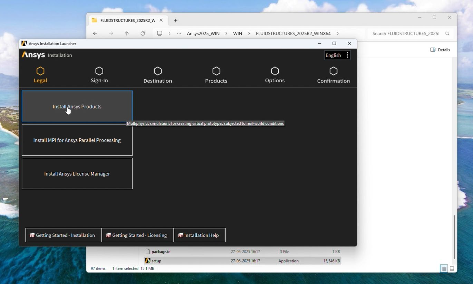473x284 pixels.
Task: Expand the hidden breadcrumb path ellipsis
Action: [179, 33]
